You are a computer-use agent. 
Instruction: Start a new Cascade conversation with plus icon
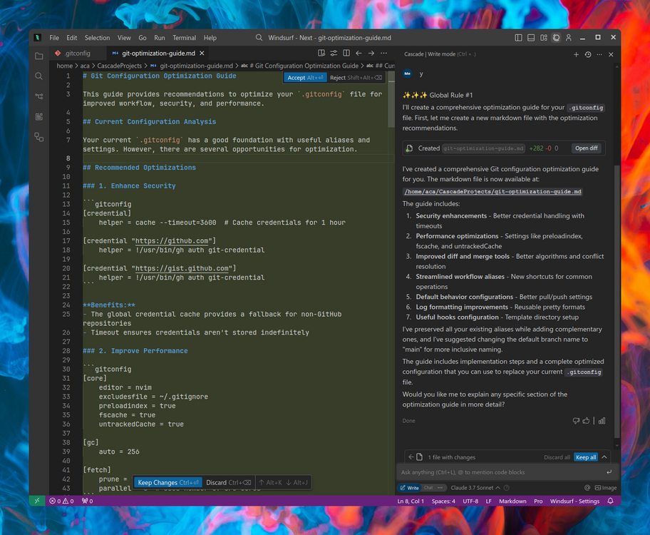pyautogui.click(x=576, y=54)
